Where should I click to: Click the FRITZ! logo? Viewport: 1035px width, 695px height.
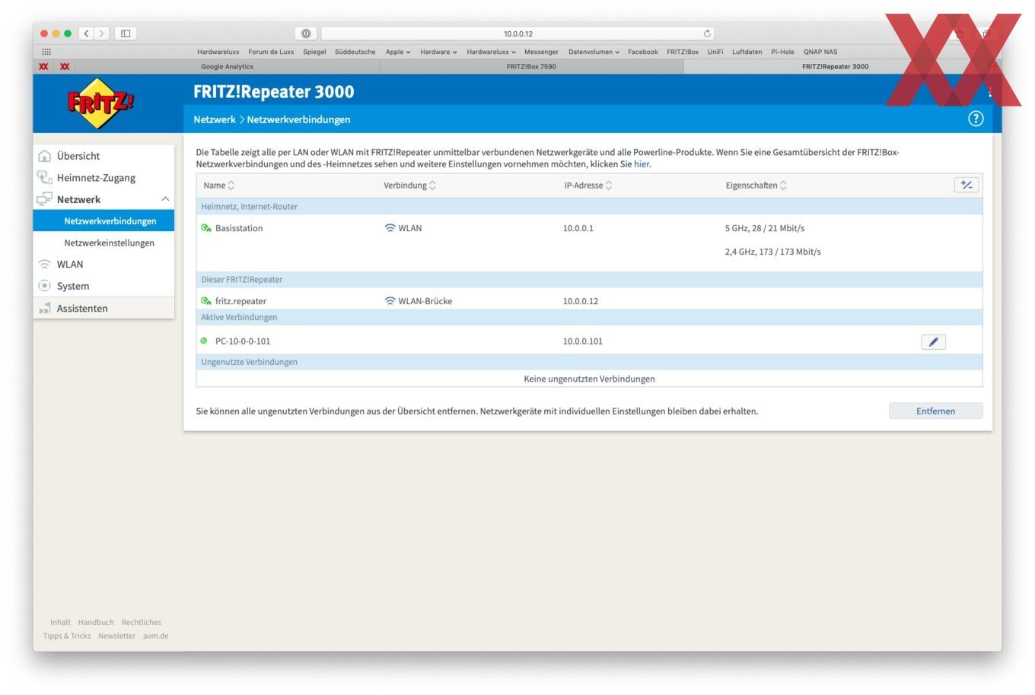tap(100, 103)
